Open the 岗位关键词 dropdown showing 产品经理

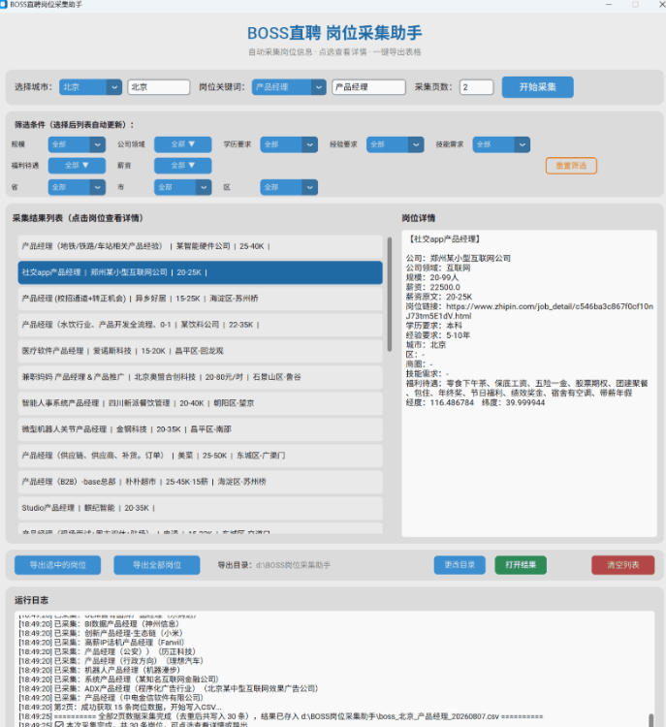(289, 87)
